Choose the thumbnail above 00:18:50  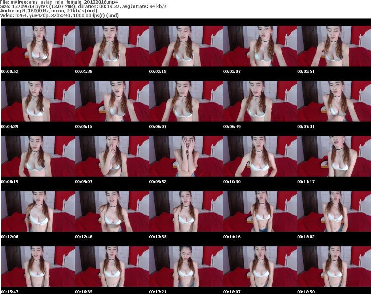click(334, 267)
